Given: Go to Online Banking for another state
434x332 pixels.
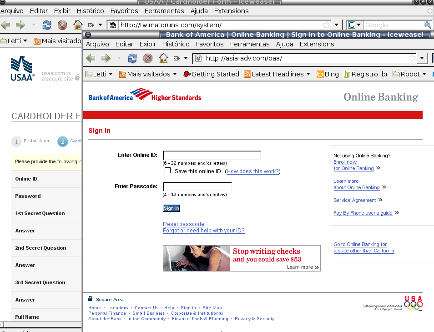Looking at the screenshot, I should click(363, 247).
